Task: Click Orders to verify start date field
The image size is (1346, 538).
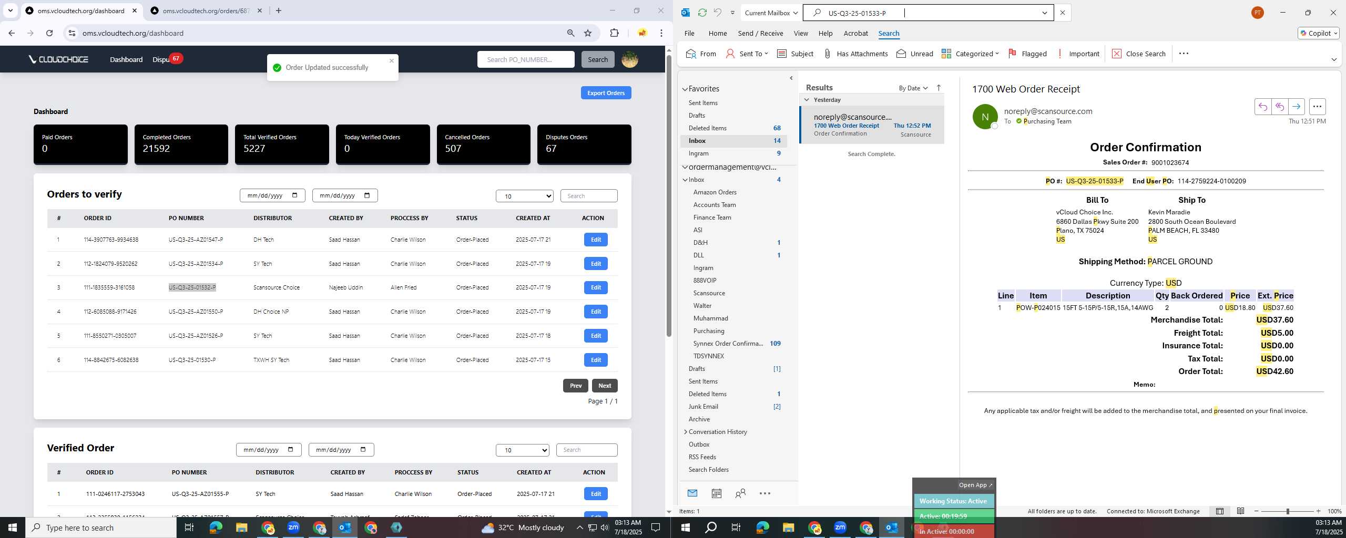Action: pos(272,195)
